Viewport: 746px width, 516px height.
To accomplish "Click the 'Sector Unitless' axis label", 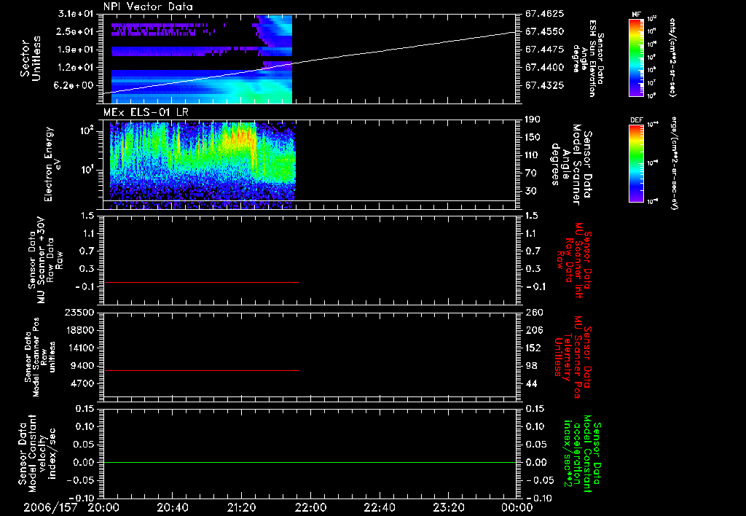I will click(x=31, y=58).
